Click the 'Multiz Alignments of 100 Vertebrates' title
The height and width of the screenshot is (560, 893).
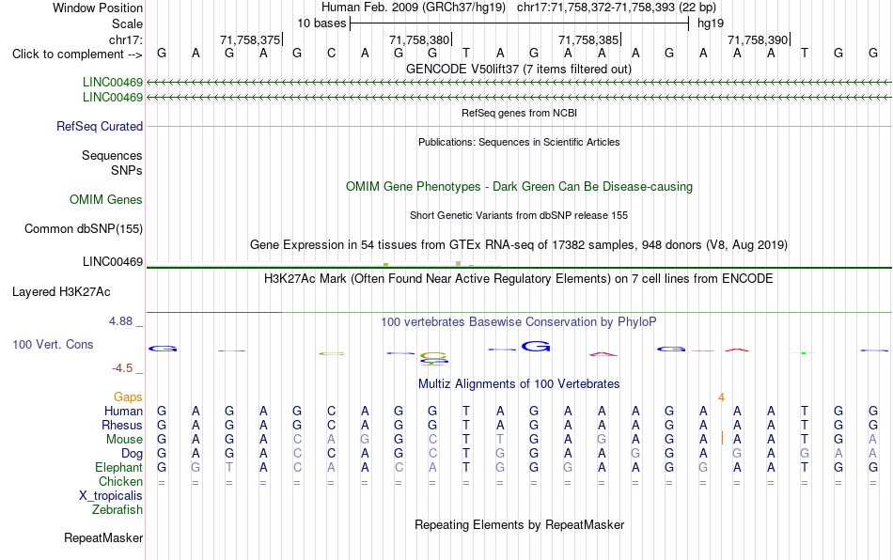coord(519,383)
